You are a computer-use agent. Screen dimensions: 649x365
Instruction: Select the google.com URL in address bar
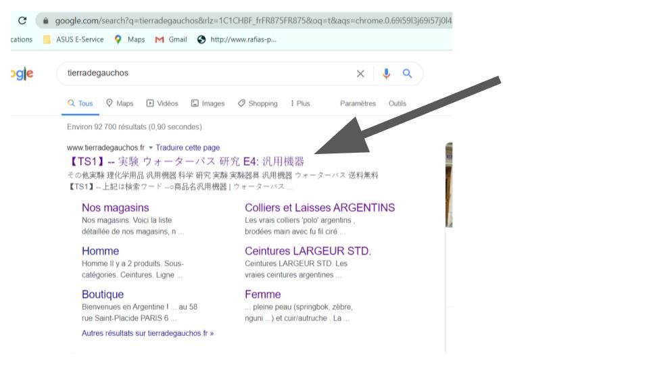[254, 20]
